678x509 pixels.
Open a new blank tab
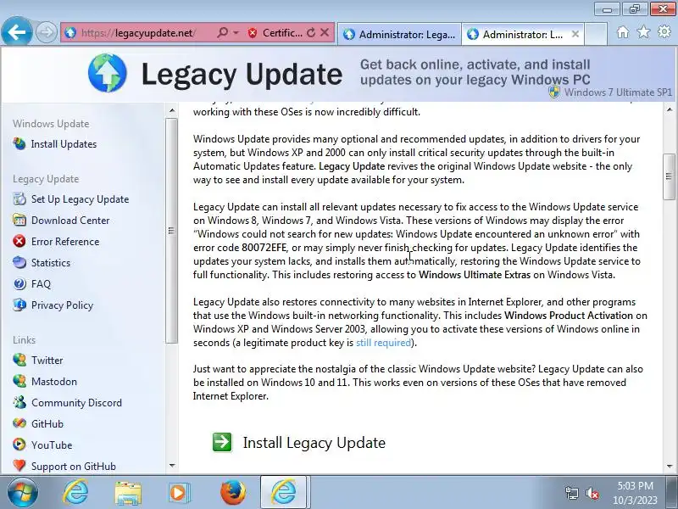click(596, 34)
